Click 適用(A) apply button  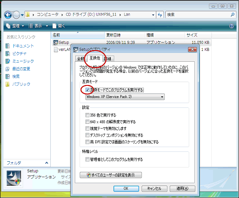coord(182,189)
